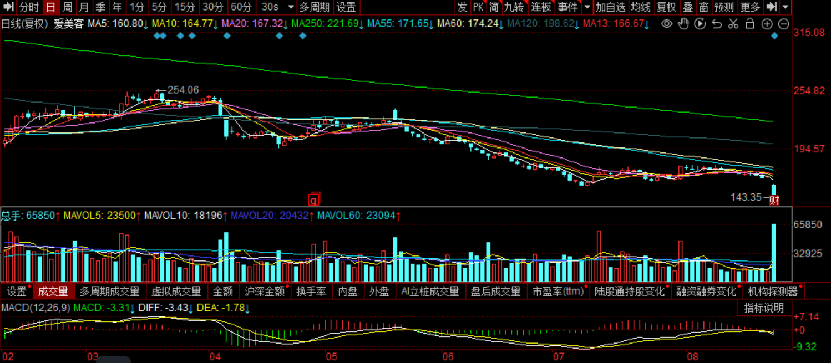Click the red q marker below chart

point(315,198)
